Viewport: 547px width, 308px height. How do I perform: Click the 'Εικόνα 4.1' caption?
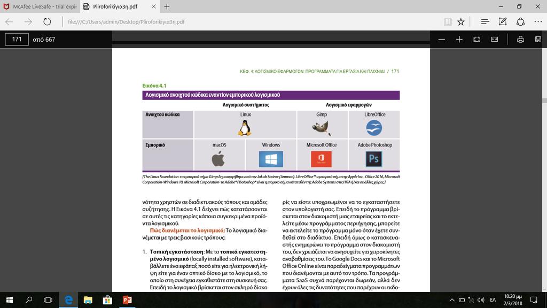(154, 86)
